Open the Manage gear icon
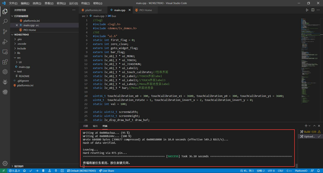The width and height of the screenshot is (323, 173). tap(5, 163)
